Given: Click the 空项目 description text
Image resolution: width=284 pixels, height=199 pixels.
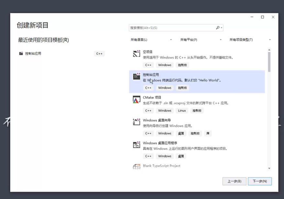Looking at the screenshot, I should 188,57.
